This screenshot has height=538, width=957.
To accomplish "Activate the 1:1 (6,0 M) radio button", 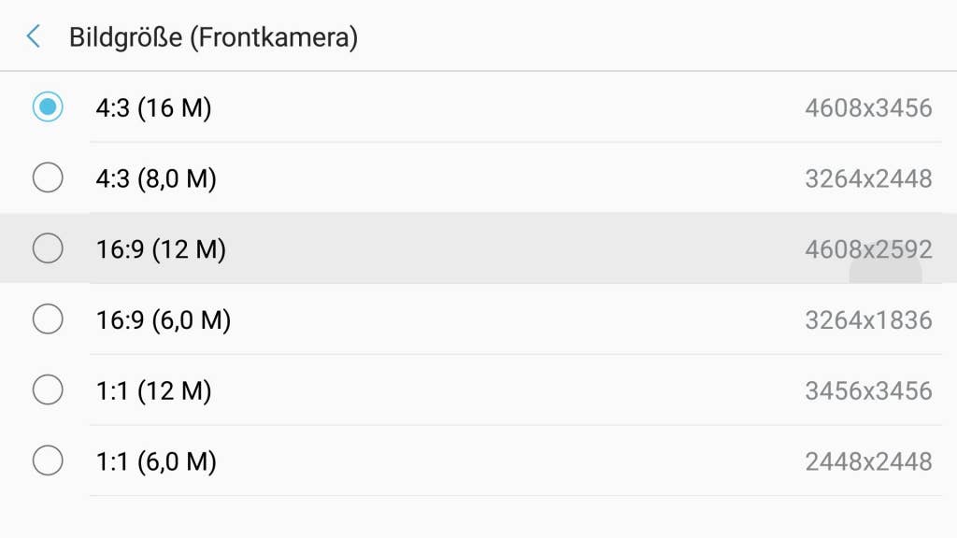I will point(48,460).
